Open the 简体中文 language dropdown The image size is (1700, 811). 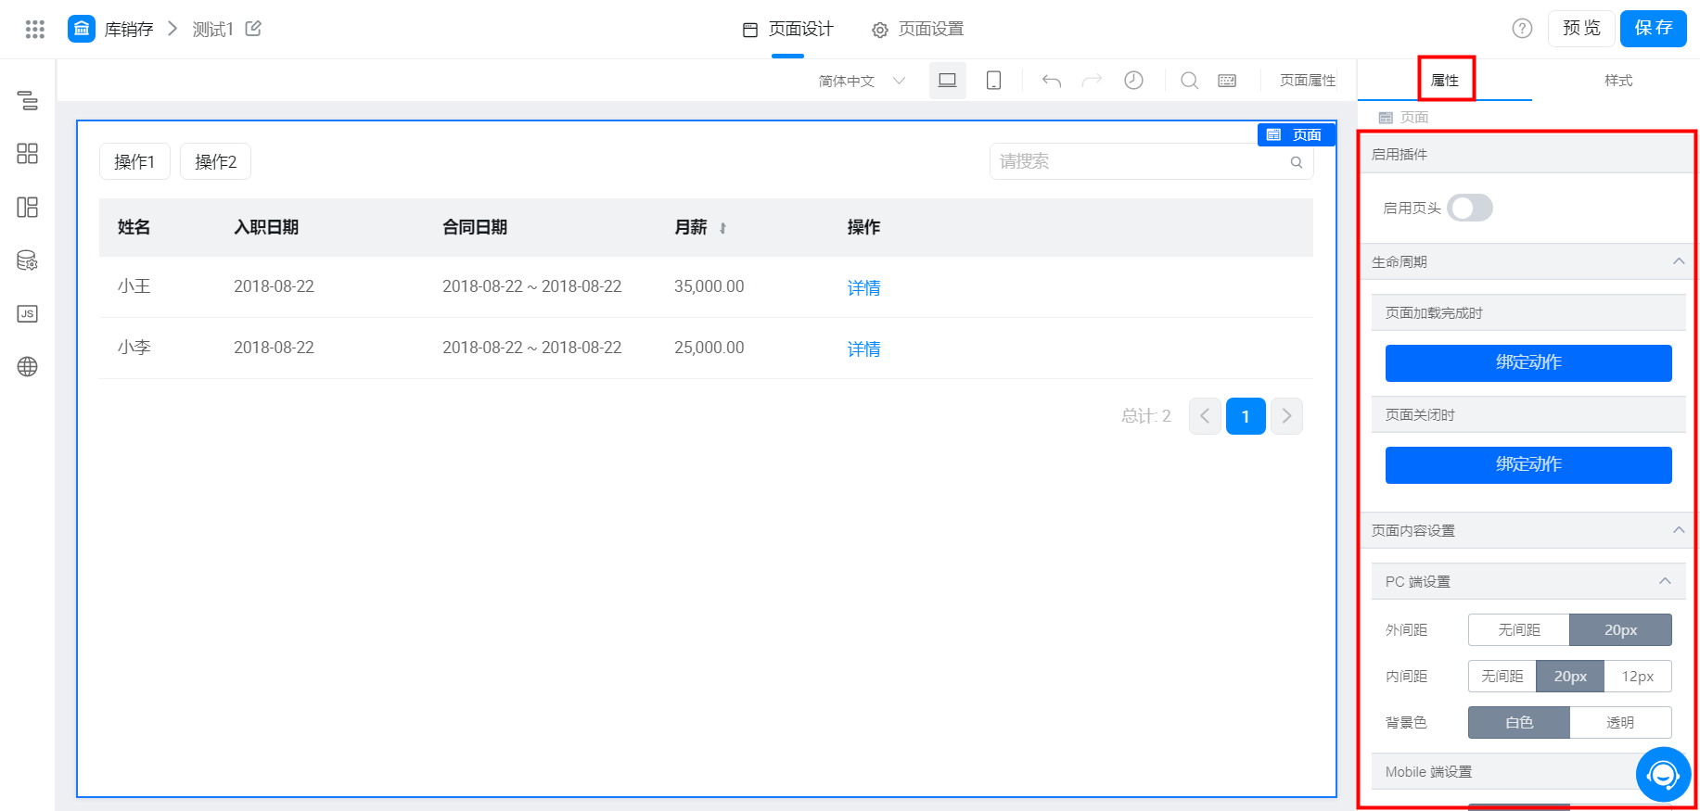point(861,81)
